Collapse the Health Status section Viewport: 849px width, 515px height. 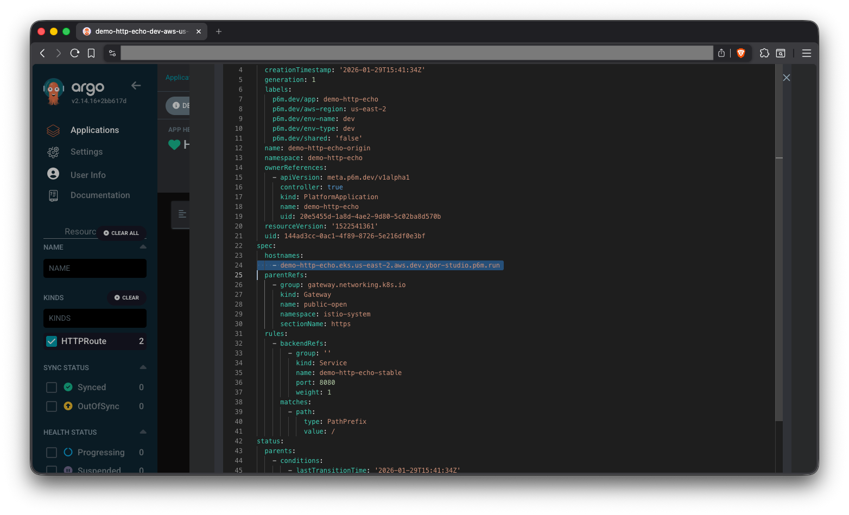pos(143,432)
